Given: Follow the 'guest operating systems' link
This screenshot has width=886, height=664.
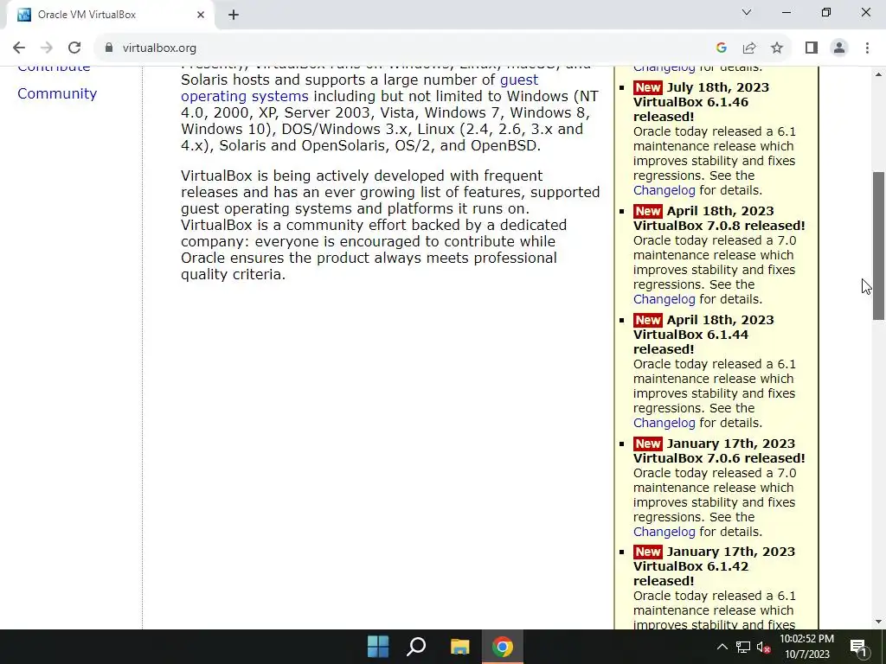Looking at the screenshot, I should pos(359,88).
